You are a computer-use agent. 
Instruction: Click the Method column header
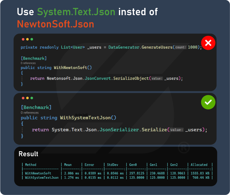[31, 165]
